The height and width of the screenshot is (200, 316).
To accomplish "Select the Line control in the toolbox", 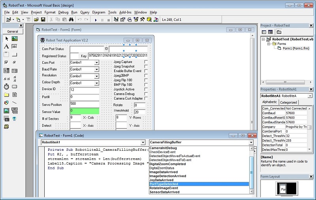I will [x=15, y=103].
